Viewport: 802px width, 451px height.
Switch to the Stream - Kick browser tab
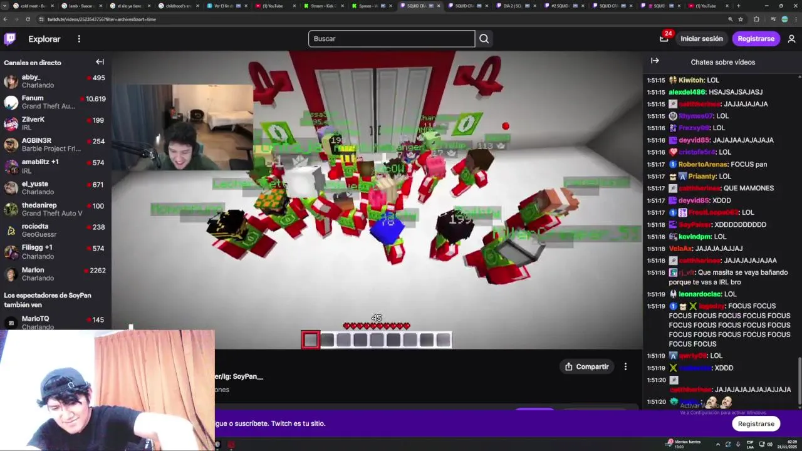click(323, 6)
